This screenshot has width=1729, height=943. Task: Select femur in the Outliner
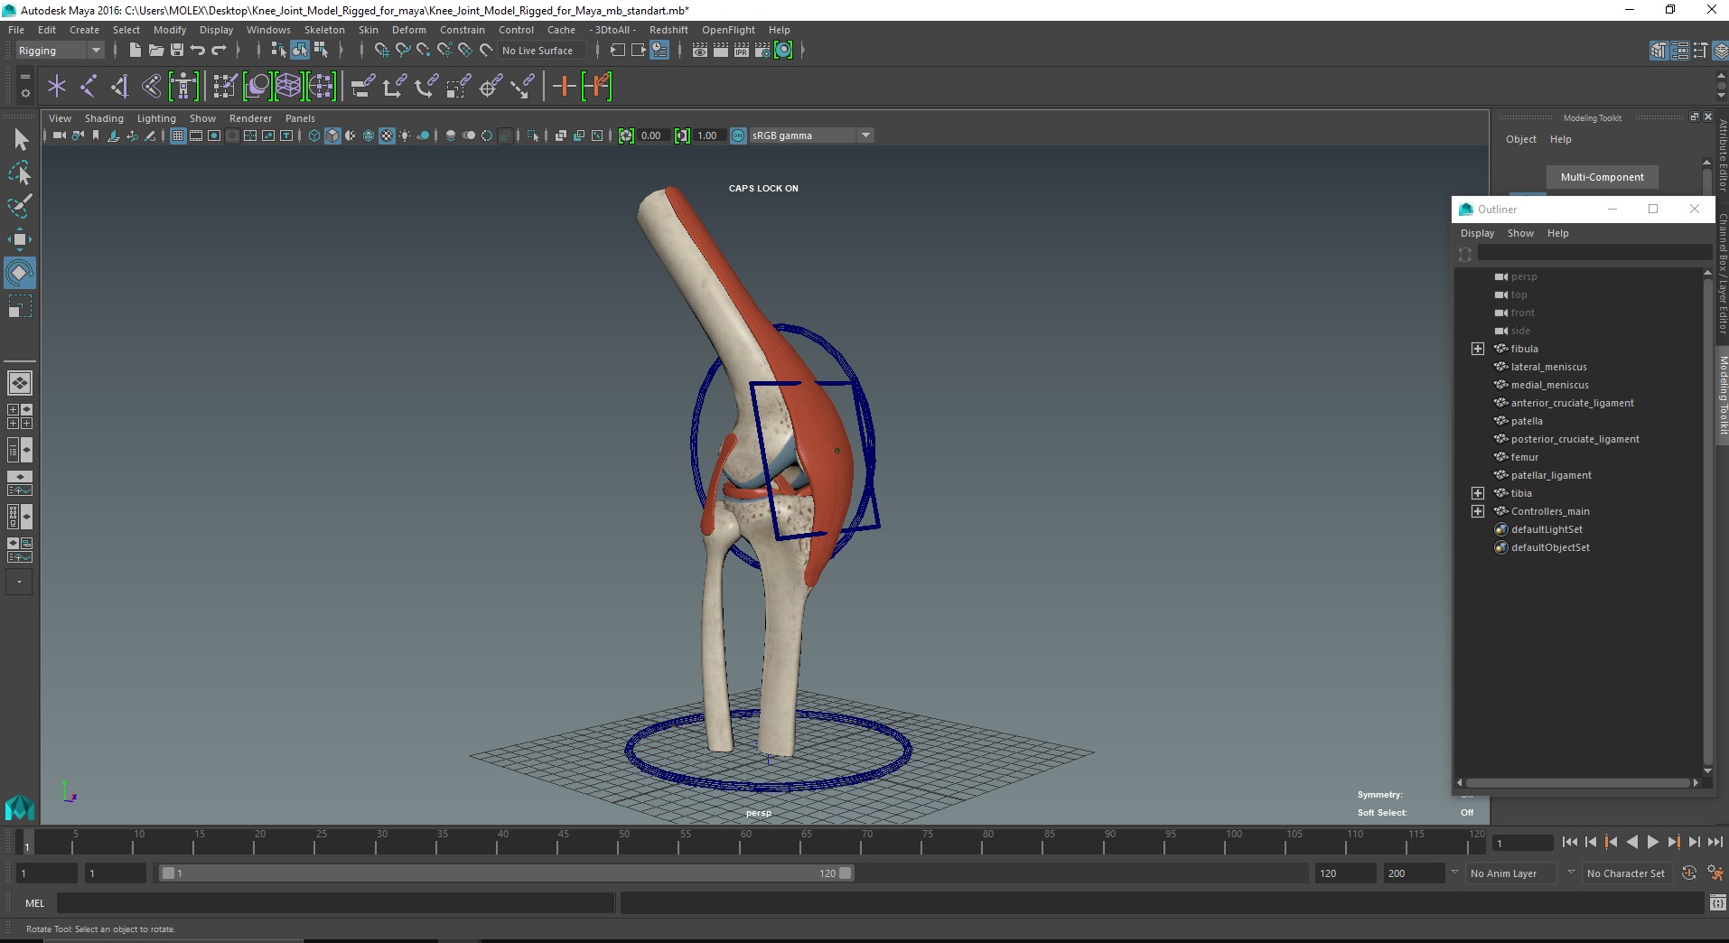1524,457
